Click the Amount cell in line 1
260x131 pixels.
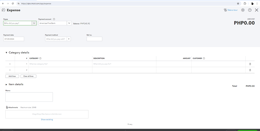pyautogui.click(x=174, y=64)
